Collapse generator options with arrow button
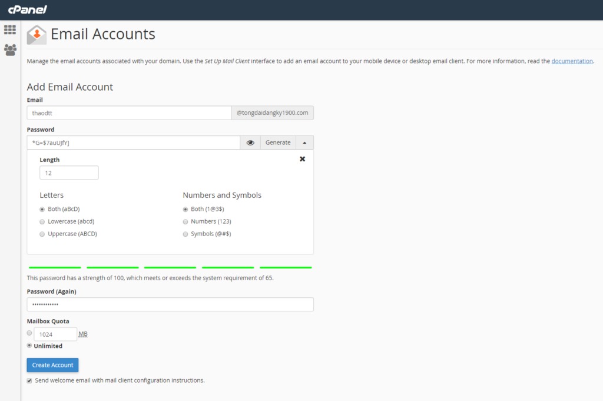Viewport: 603px width, 401px height. (x=304, y=142)
